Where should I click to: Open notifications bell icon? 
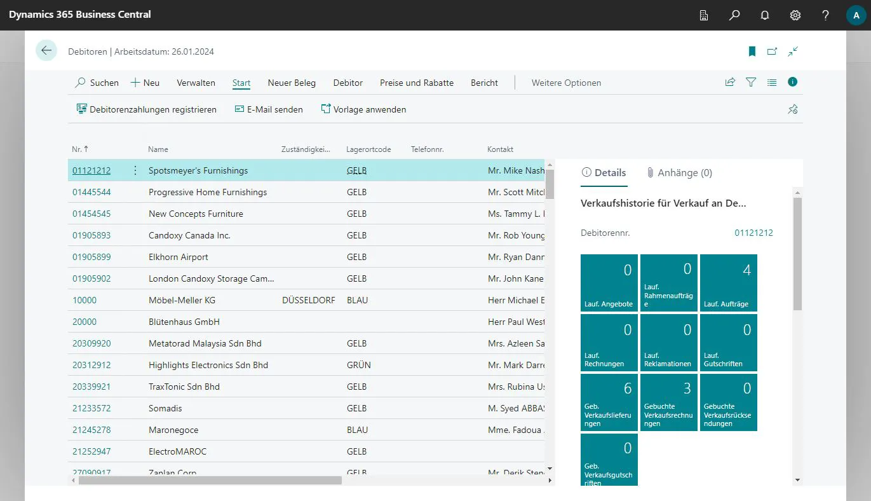pyautogui.click(x=765, y=15)
